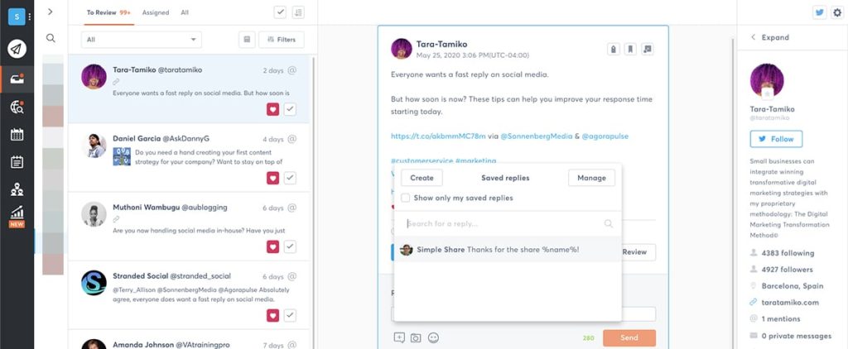
Task: Check 'Show only my saved replies'
Action: click(x=405, y=198)
